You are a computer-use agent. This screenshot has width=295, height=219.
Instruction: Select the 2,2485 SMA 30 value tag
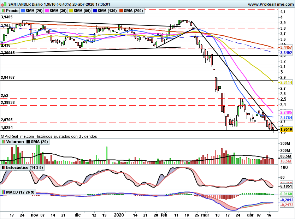click(286, 112)
